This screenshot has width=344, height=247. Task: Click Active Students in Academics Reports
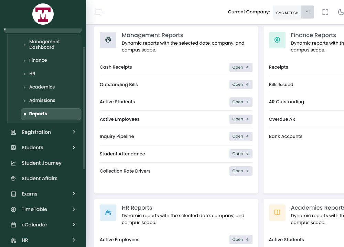click(286, 239)
